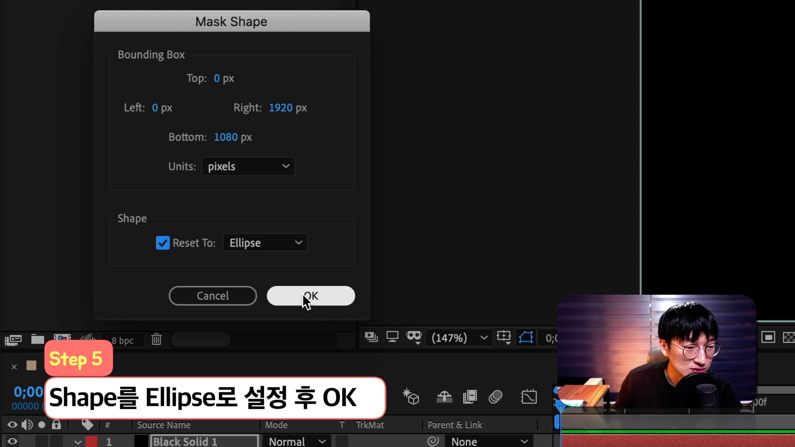Screen dimensions: 795x447
Task: Open the Reset To Ellipse dropdown
Action: [x=265, y=243]
